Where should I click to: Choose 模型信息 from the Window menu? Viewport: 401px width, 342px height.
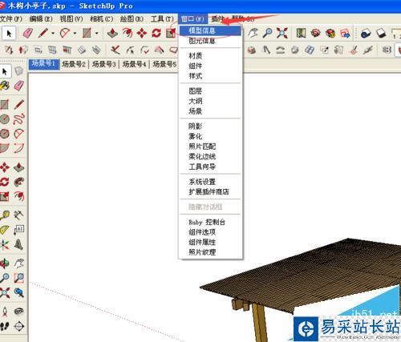tap(210, 30)
